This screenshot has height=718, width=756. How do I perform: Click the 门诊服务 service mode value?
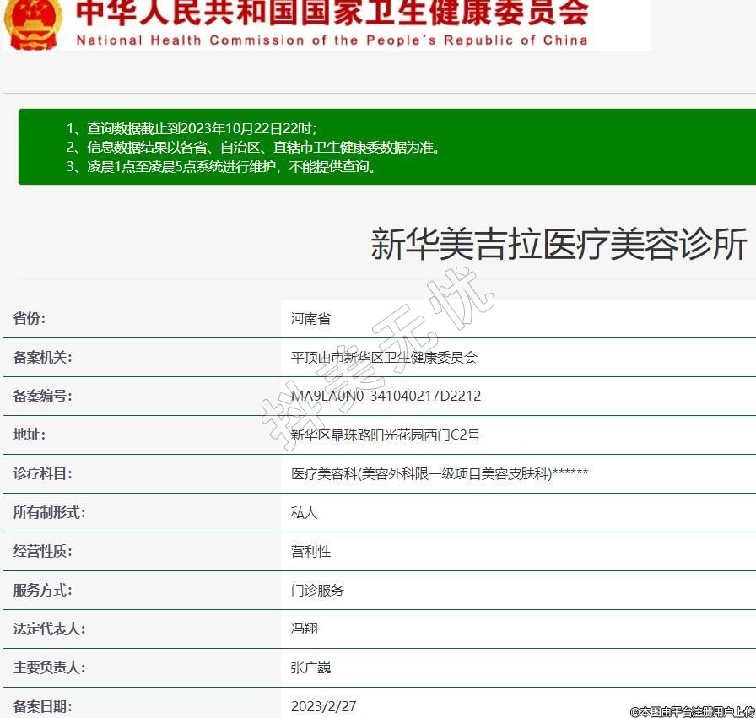coord(317,591)
